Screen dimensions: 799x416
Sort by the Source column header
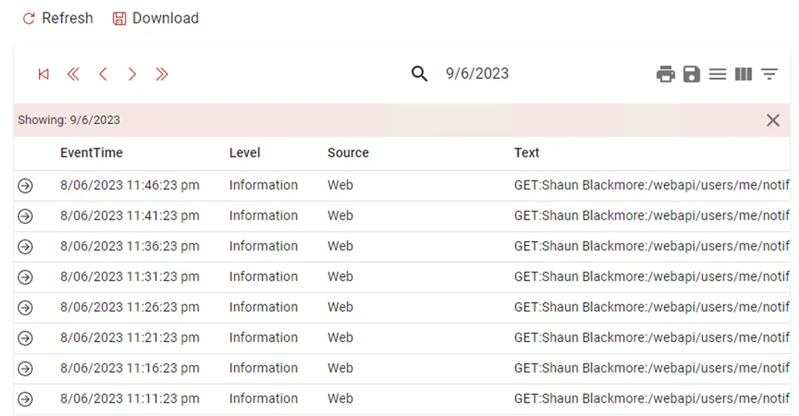click(348, 153)
